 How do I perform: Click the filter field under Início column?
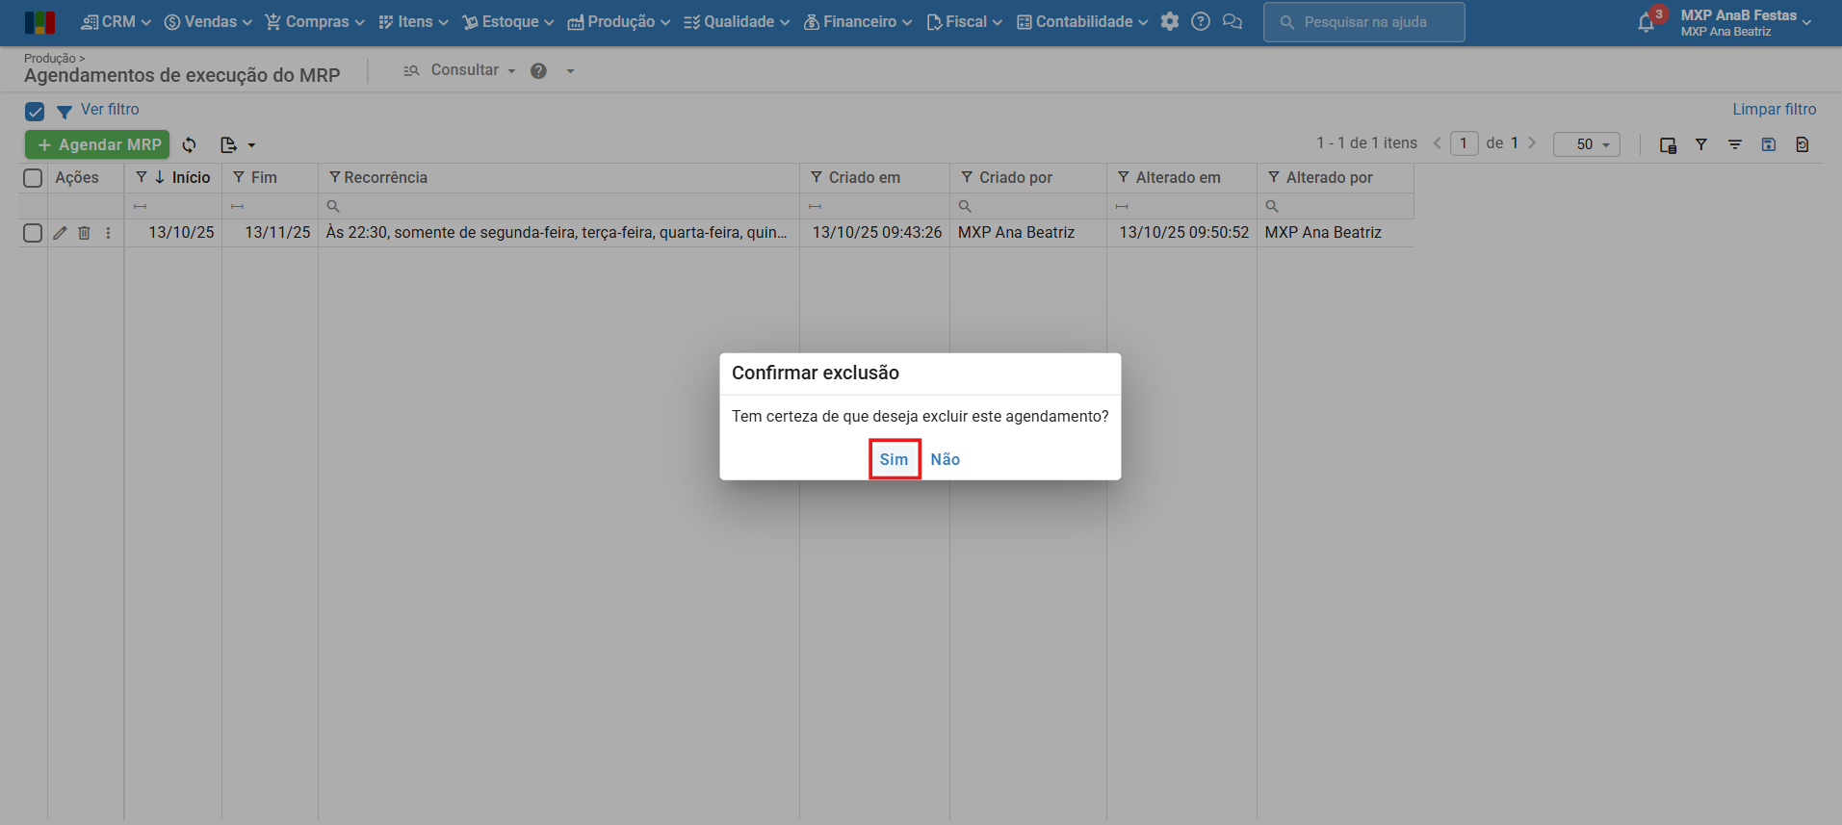pyautogui.click(x=173, y=206)
